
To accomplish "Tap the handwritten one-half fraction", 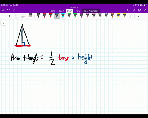I will point(52,58).
